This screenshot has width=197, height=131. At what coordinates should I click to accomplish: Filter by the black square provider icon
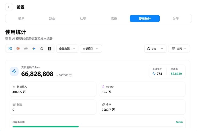point(50,49)
